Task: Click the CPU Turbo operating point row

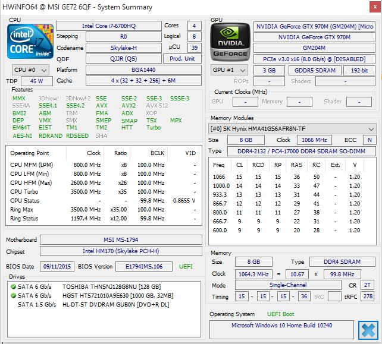Action: (x=104, y=192)
